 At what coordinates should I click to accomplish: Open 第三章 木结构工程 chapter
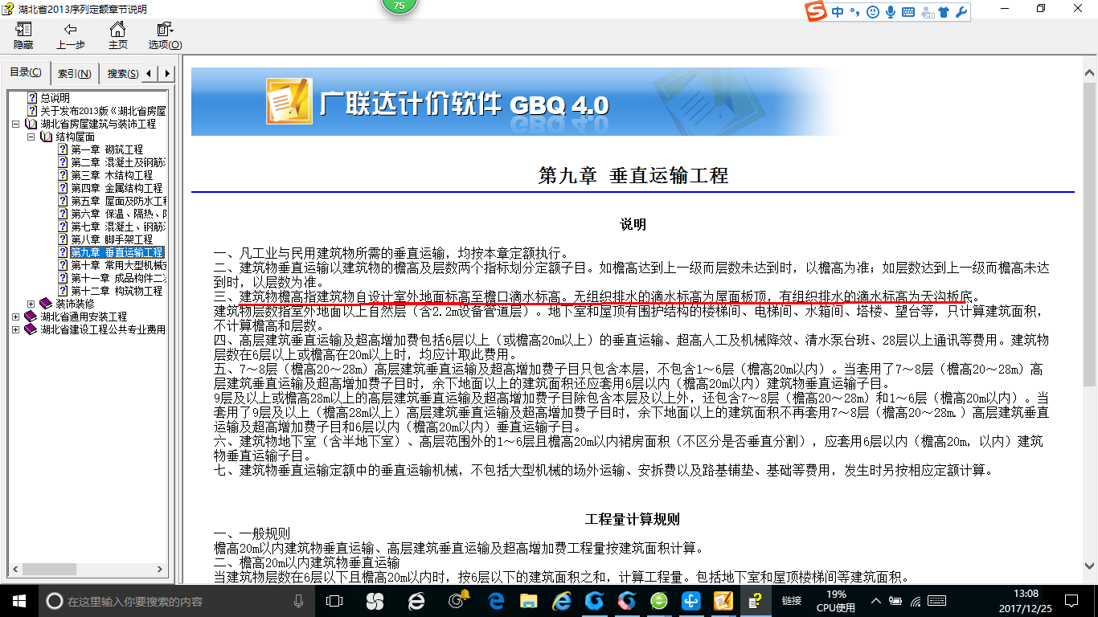(112, 175)
